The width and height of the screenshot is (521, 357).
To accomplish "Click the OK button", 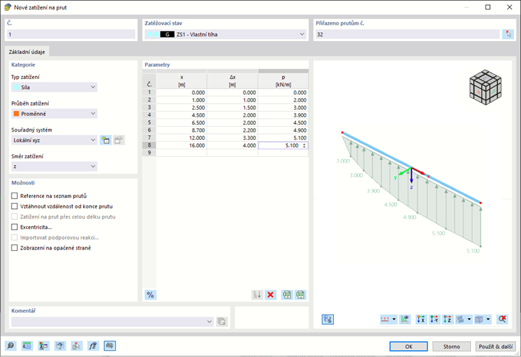I will point(409,346).
